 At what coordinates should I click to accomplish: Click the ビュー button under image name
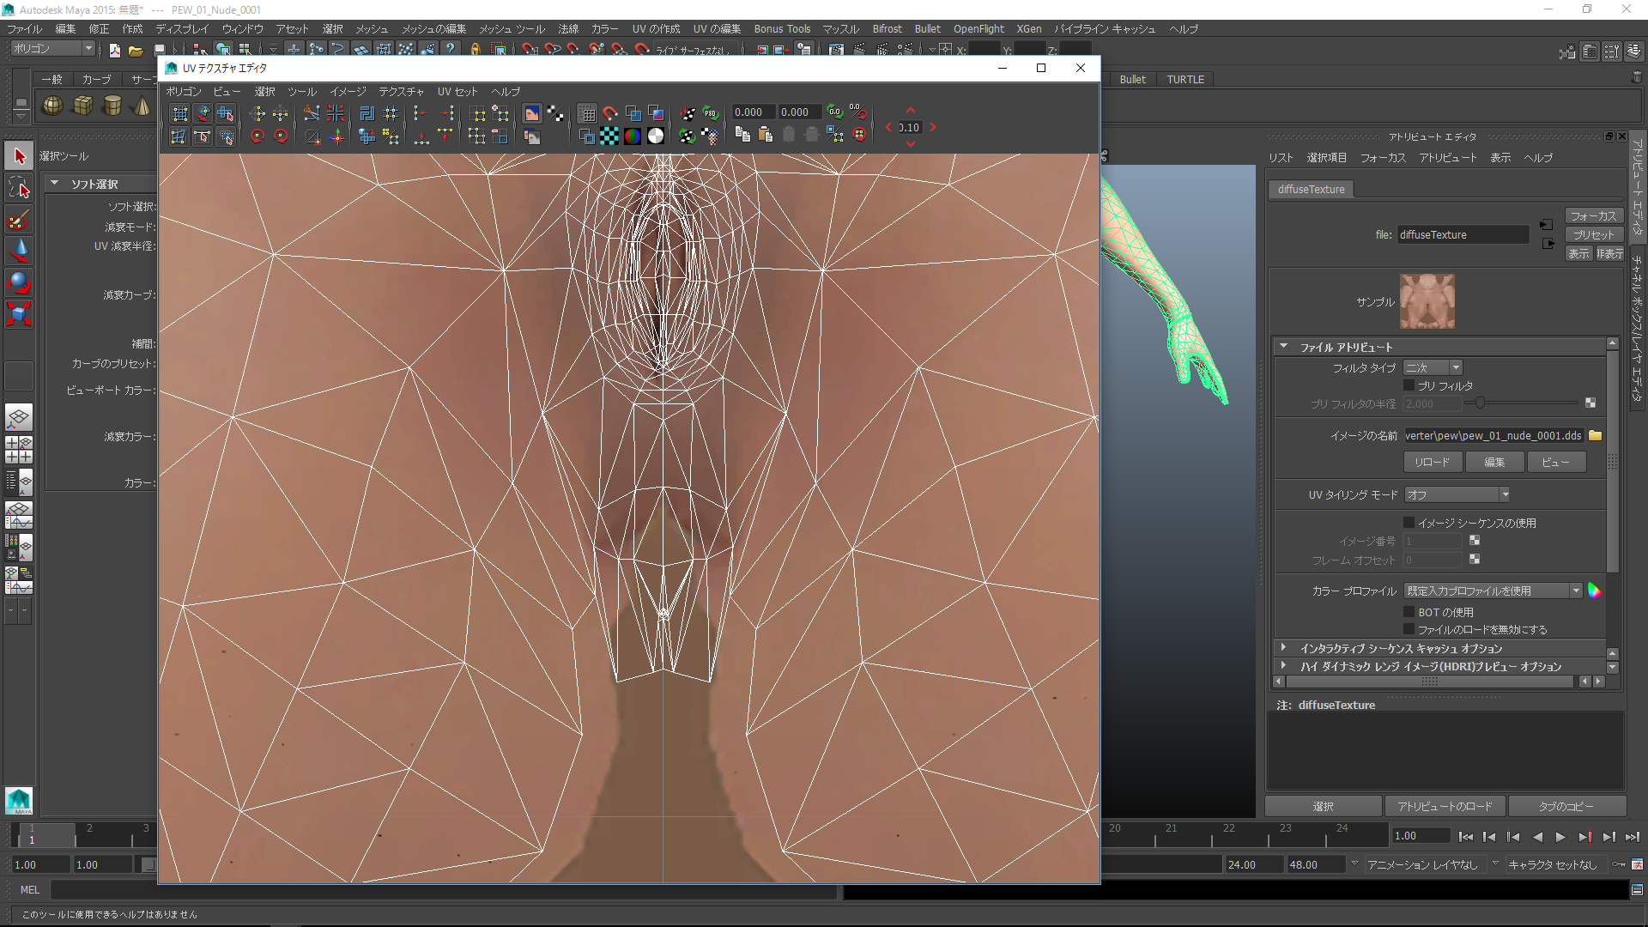click(1556, 462)
